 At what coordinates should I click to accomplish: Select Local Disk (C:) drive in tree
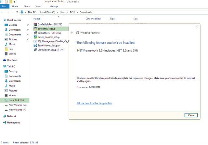click(15, 100)
